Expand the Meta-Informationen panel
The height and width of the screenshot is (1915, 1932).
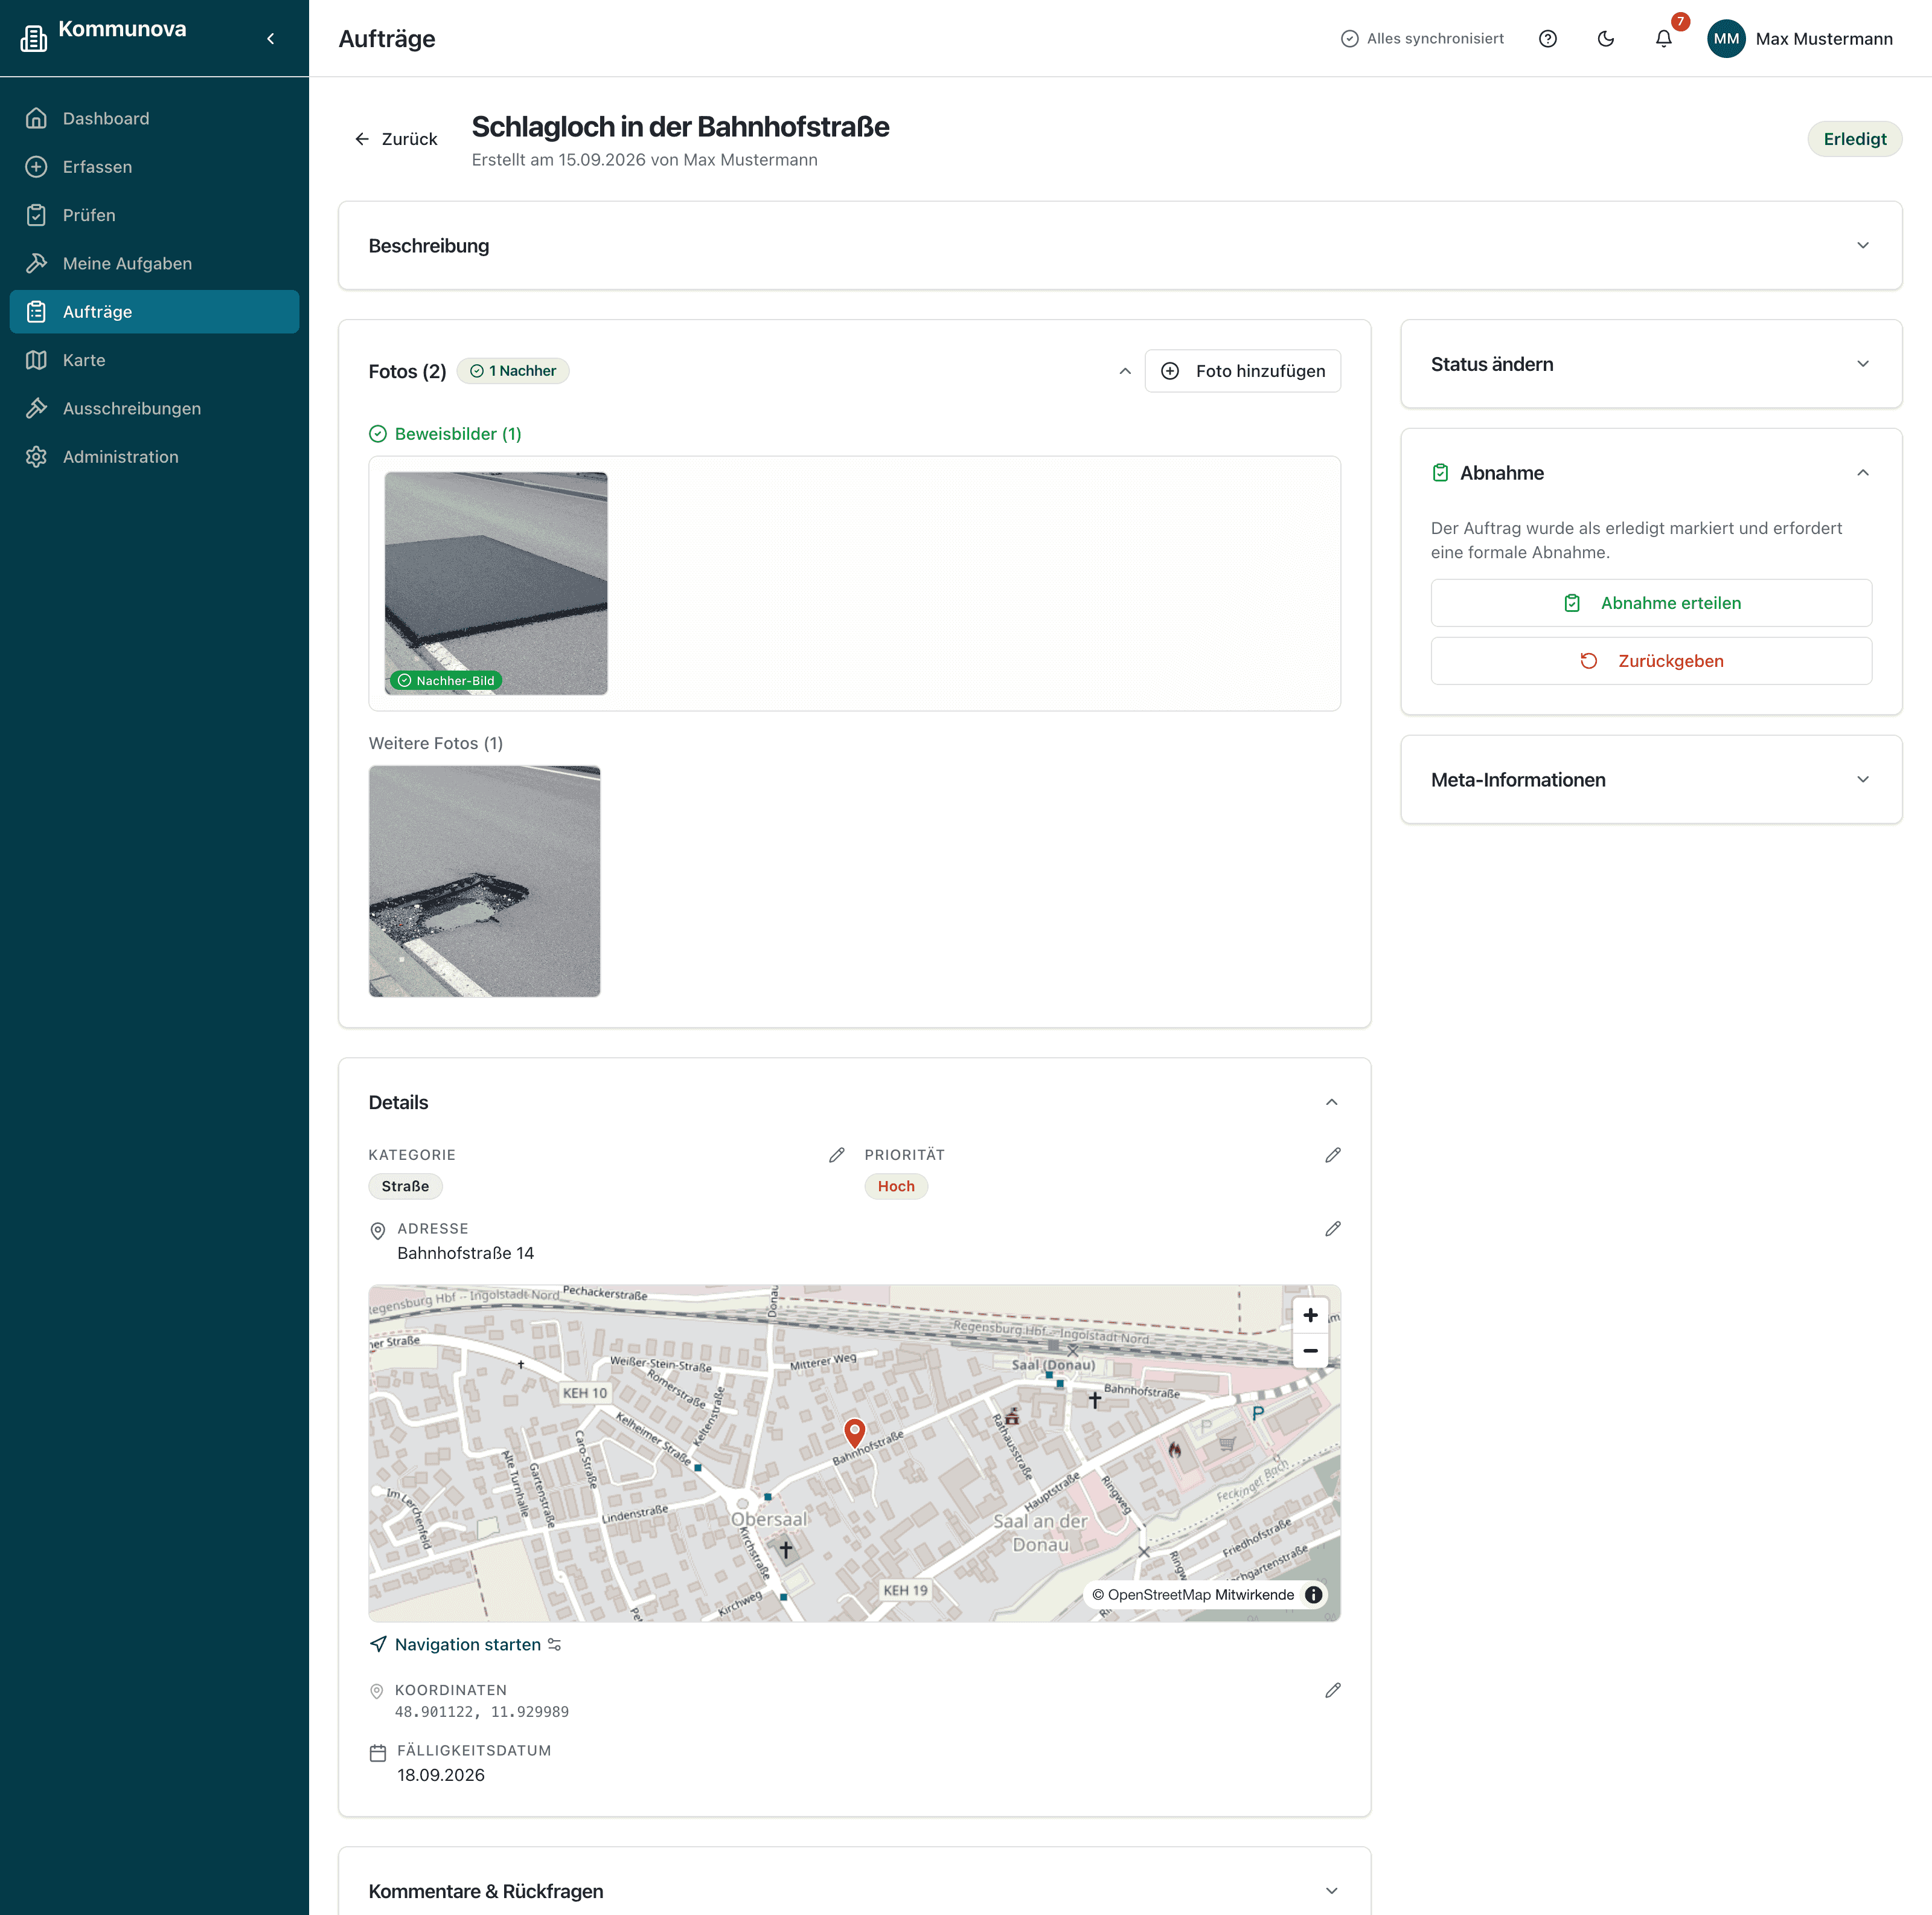1651,779
